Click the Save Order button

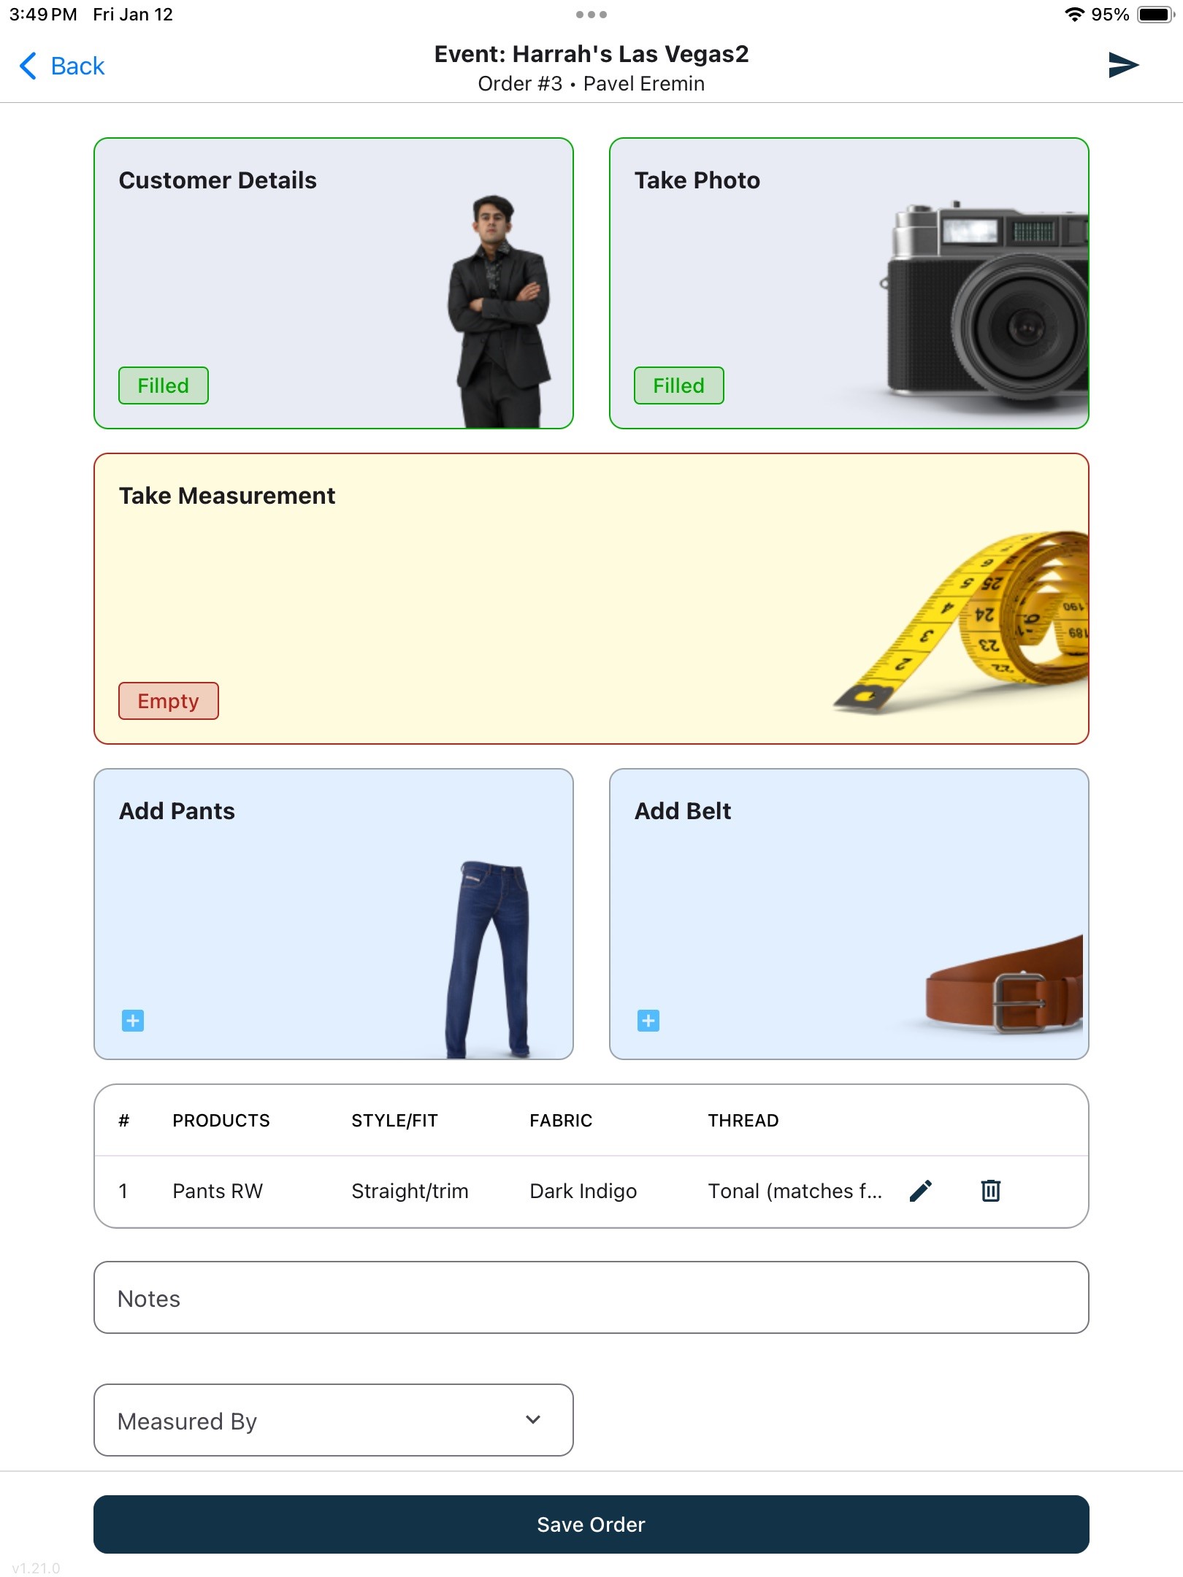coord(591,1524)
